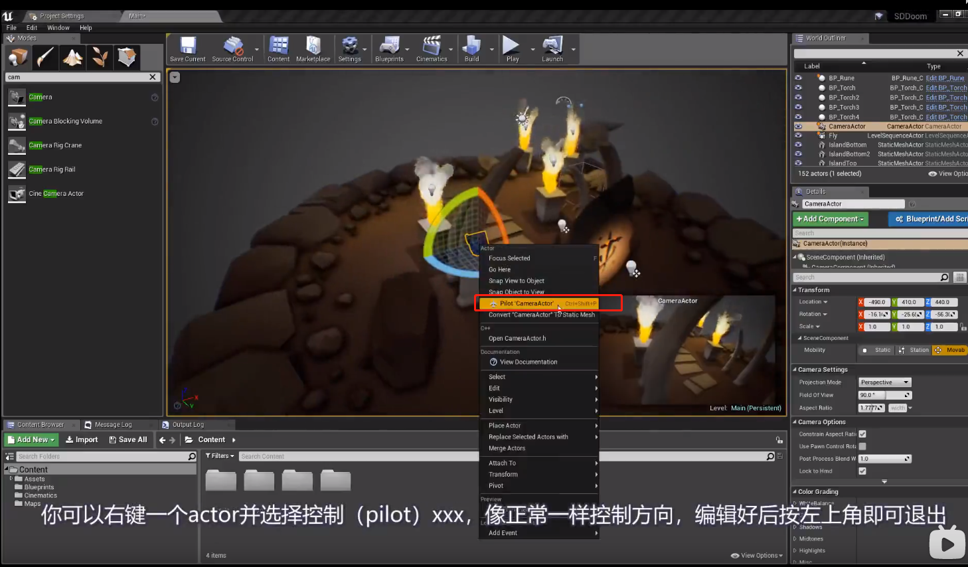This screenshot has height=567, width=968.
Task: Select Paint mode brush icon
Action: pyautogui.click(x=45, y=57)
